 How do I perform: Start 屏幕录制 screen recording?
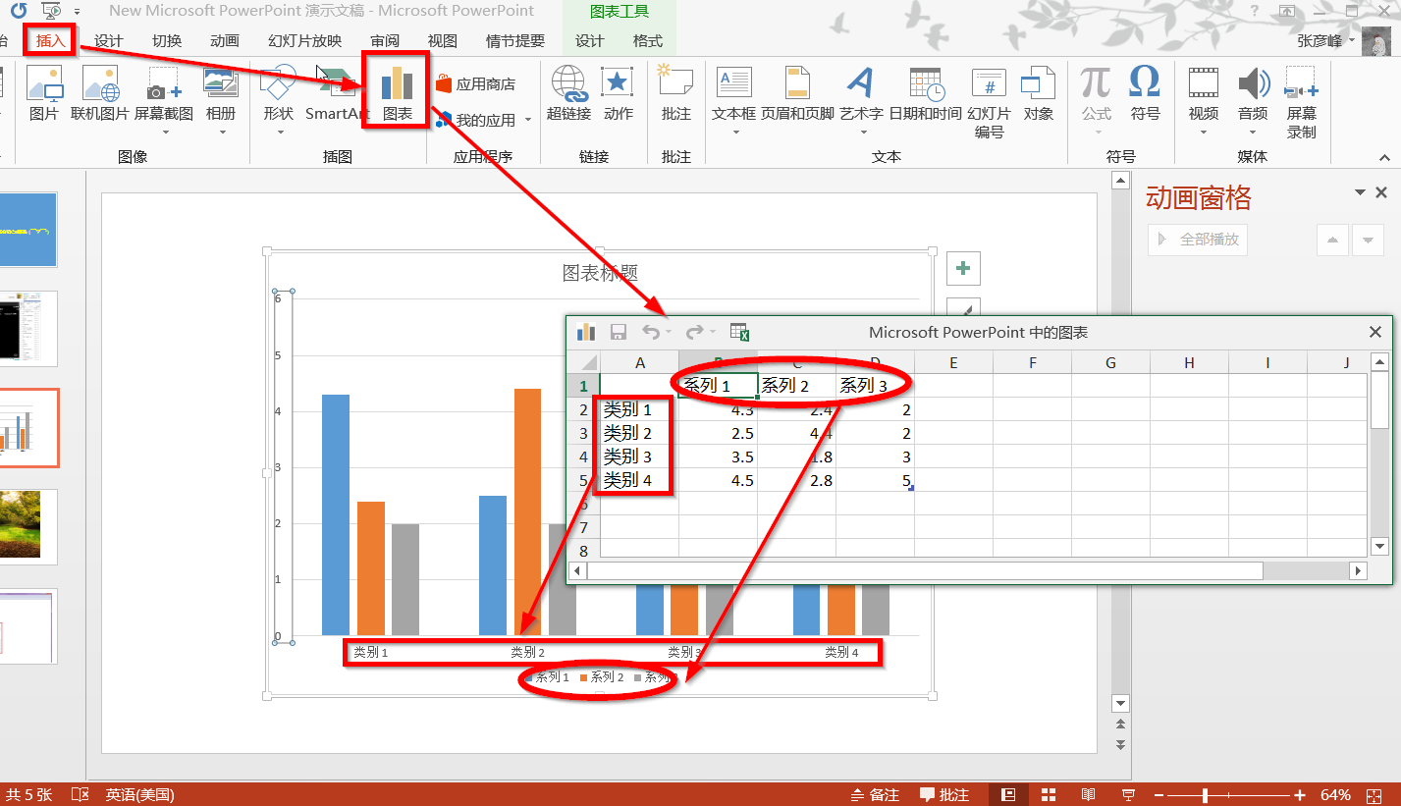(x=1302, y=102)
